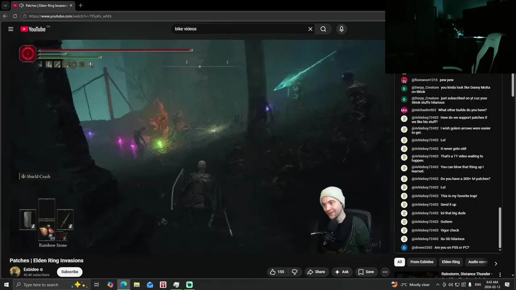Screen dimensions: 516x290
Task: Open the Ask AI button
Action: (341, 272)
